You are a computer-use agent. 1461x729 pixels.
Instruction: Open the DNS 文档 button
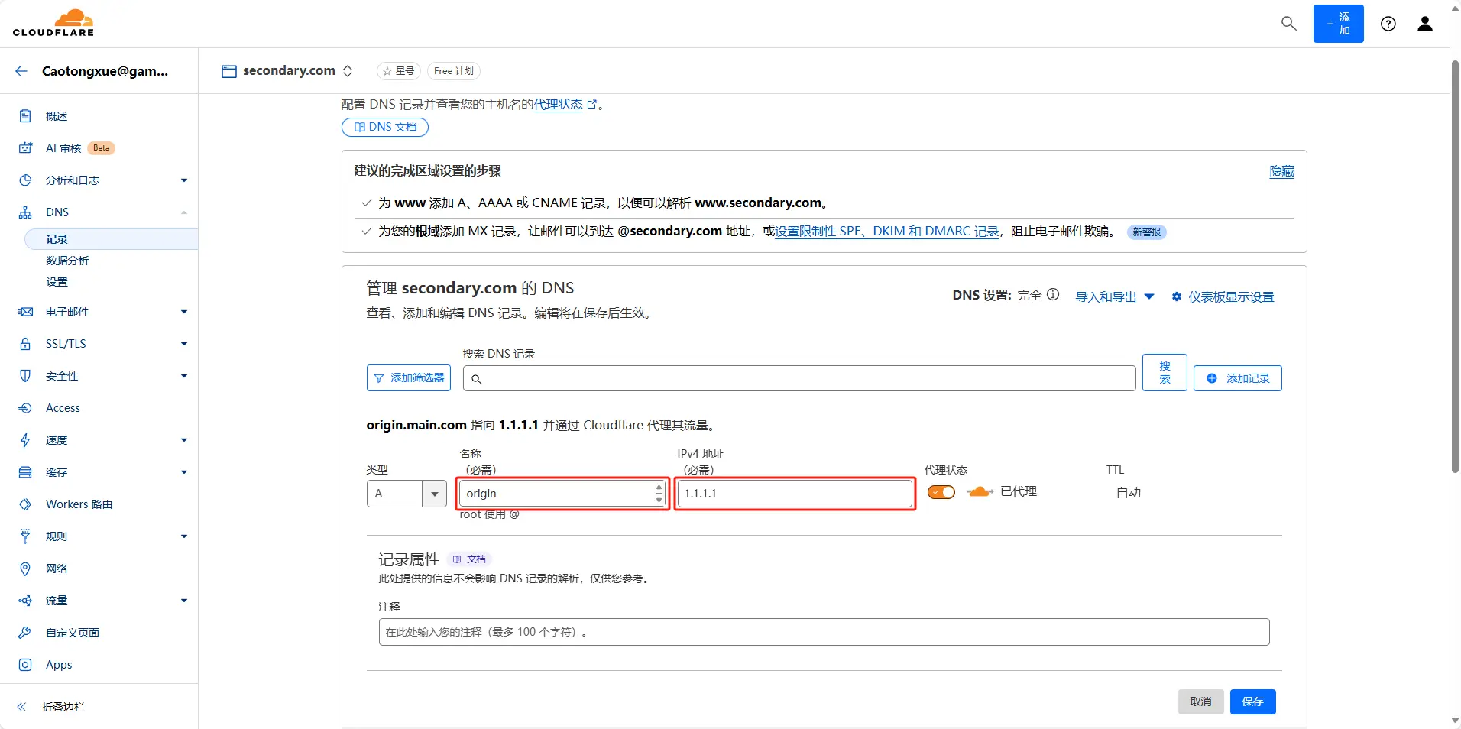[x=385, y=127]
